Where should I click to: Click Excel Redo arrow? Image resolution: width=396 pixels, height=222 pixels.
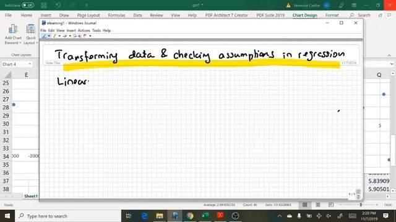pyautogui.click(x=73, y=5)
